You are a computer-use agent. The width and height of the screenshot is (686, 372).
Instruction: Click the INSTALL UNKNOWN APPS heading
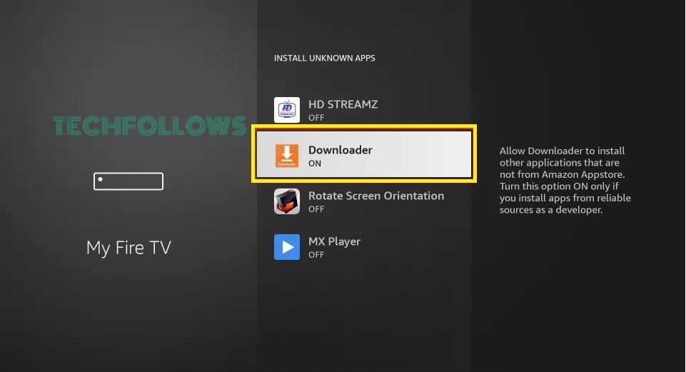point(324,59)
